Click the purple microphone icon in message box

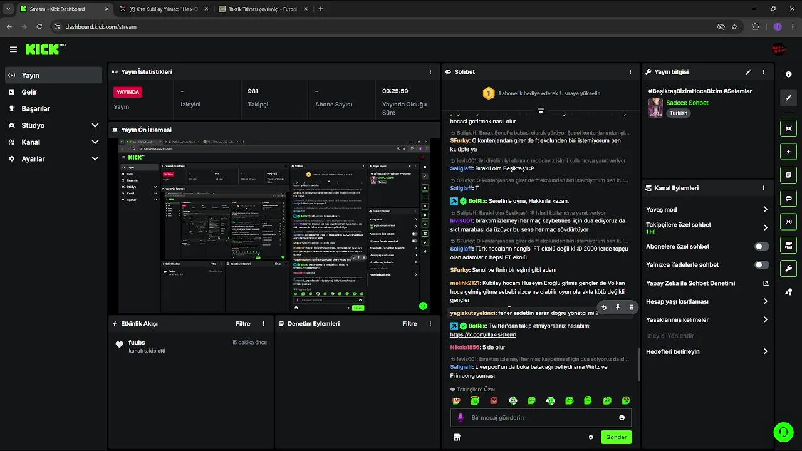tap(461, 418)
